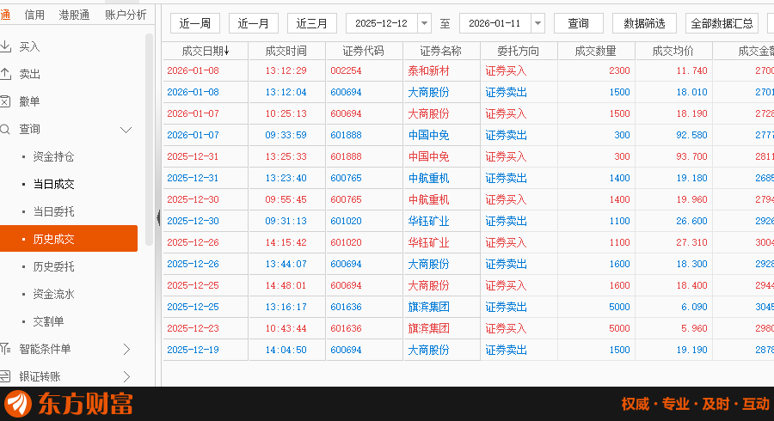The width and height of the screenshot is (774, 421).
Task: Click the 数据筛选 button
Action: (644, 24)
